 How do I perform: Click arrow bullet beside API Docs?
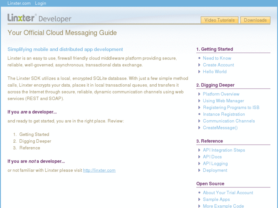(x=199, y=157)
